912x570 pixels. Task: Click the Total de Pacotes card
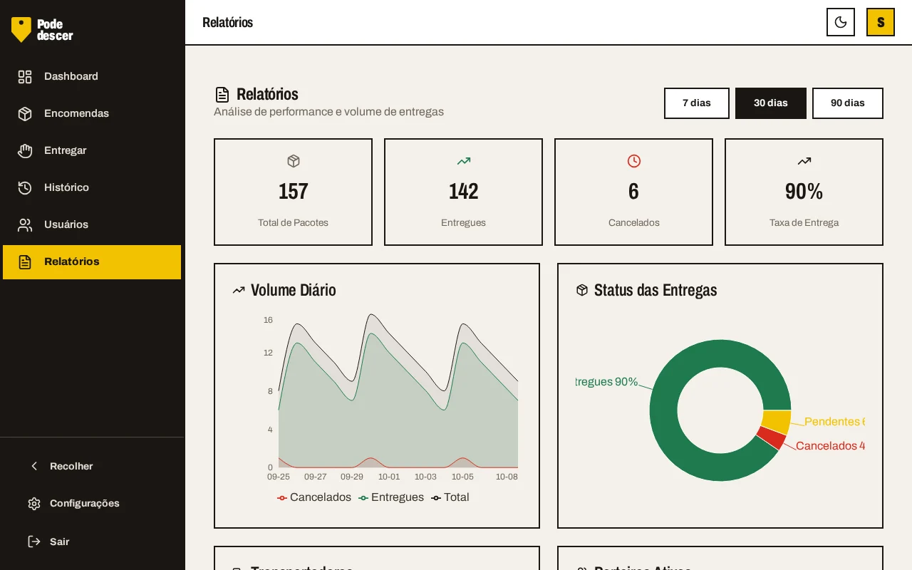tap(293, 192)
